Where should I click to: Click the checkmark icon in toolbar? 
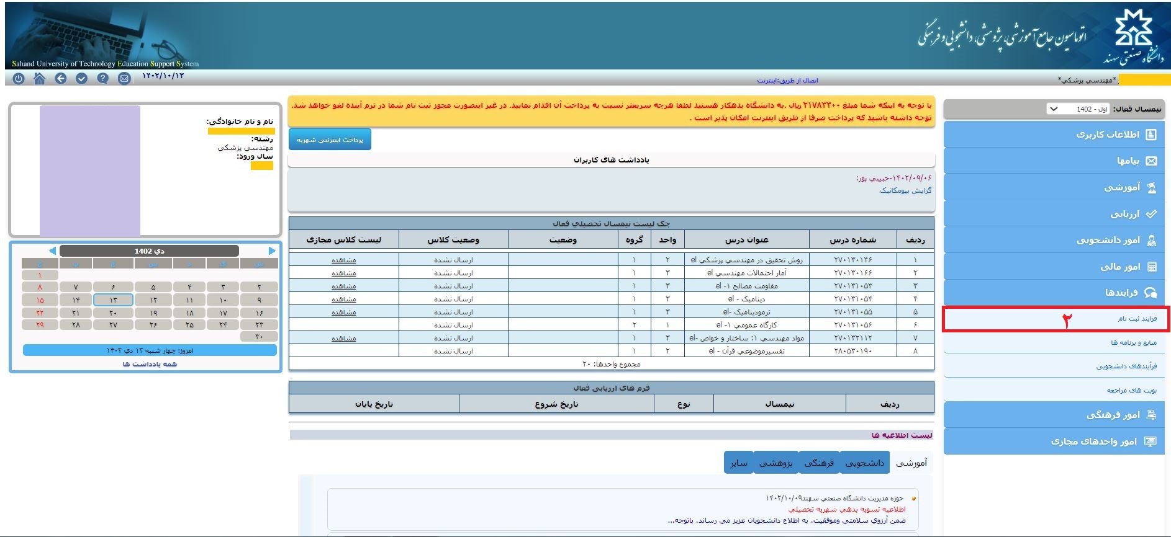click(x=81, y=79)
